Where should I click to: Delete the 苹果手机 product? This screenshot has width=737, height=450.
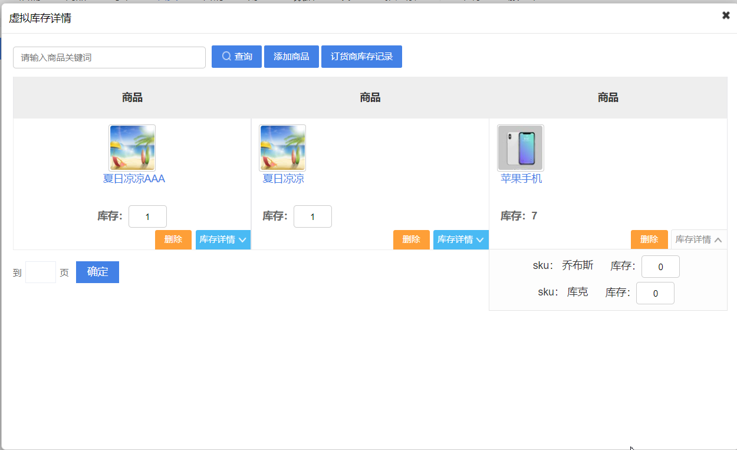pos(649,239)
